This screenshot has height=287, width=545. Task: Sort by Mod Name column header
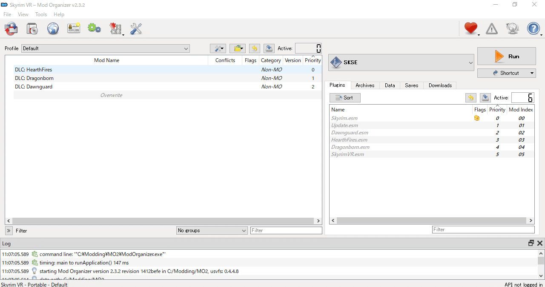tap(106, 60)
